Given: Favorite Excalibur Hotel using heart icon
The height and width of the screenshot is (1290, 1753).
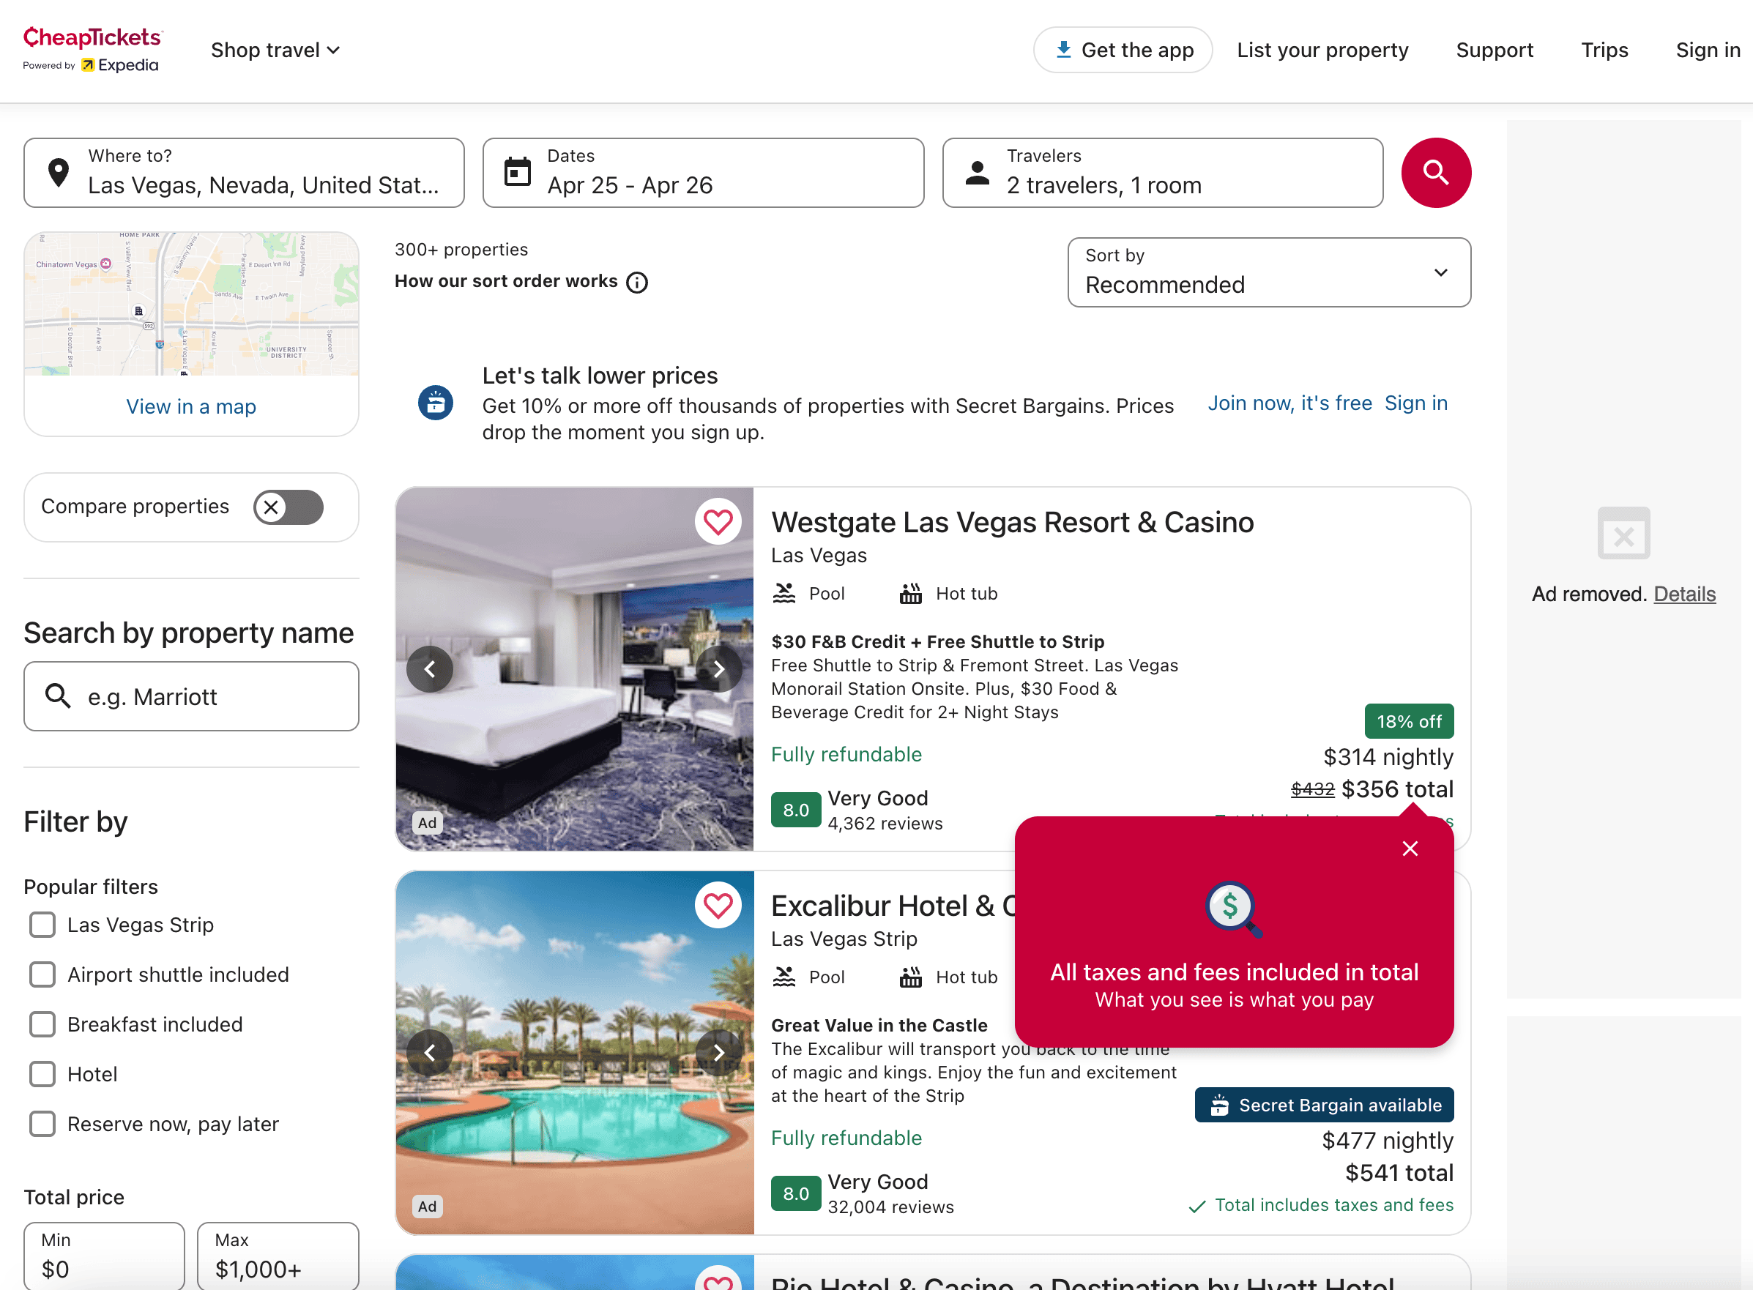Looking at the screenshot, I should pos(718,905).
